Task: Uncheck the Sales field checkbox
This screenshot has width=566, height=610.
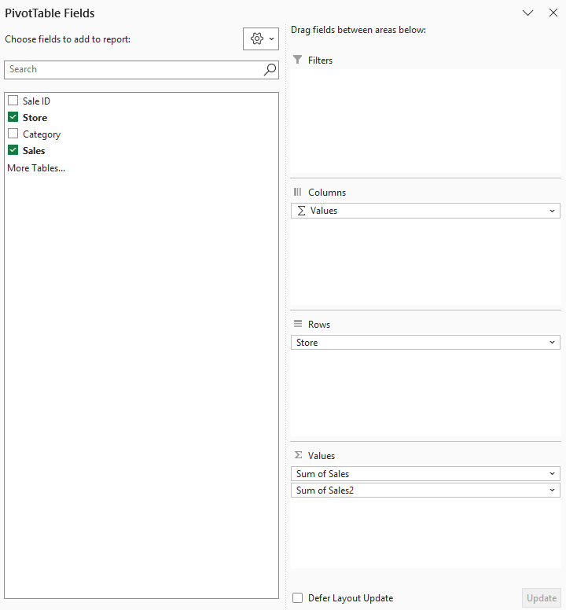Action: coord(13,150)
